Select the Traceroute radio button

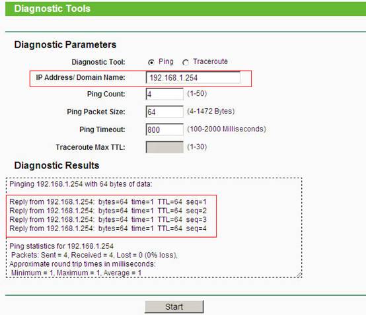(x=186, y=62)
